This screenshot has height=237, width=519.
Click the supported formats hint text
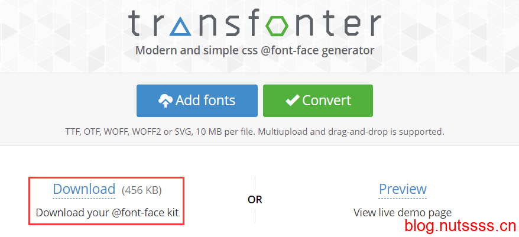coord(255,131)
